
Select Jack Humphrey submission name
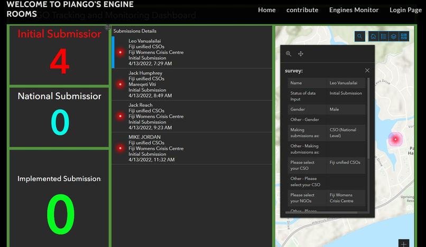click(x=145, y=73)
